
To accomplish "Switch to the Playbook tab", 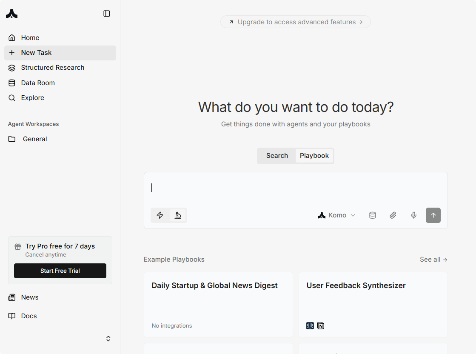I will click(x=314, y=156).
